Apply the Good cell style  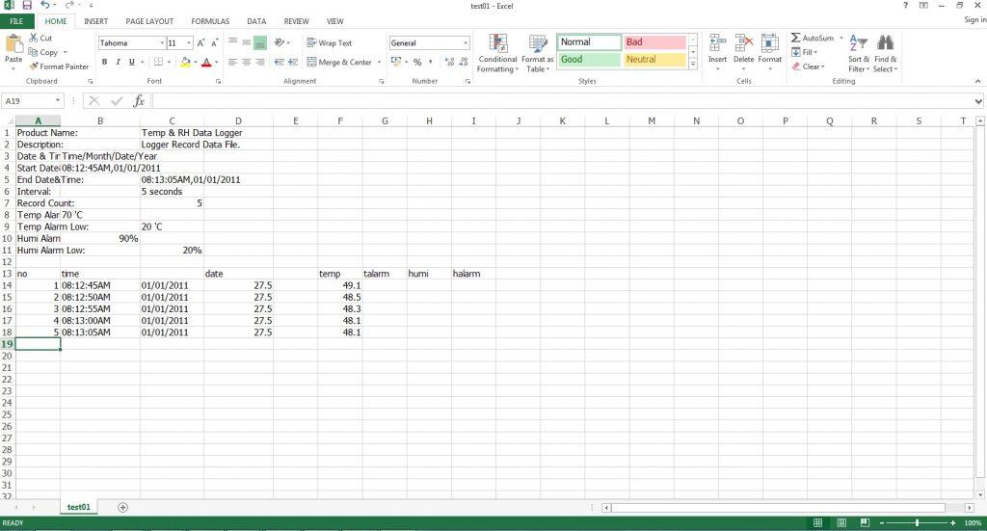point(588,60)
